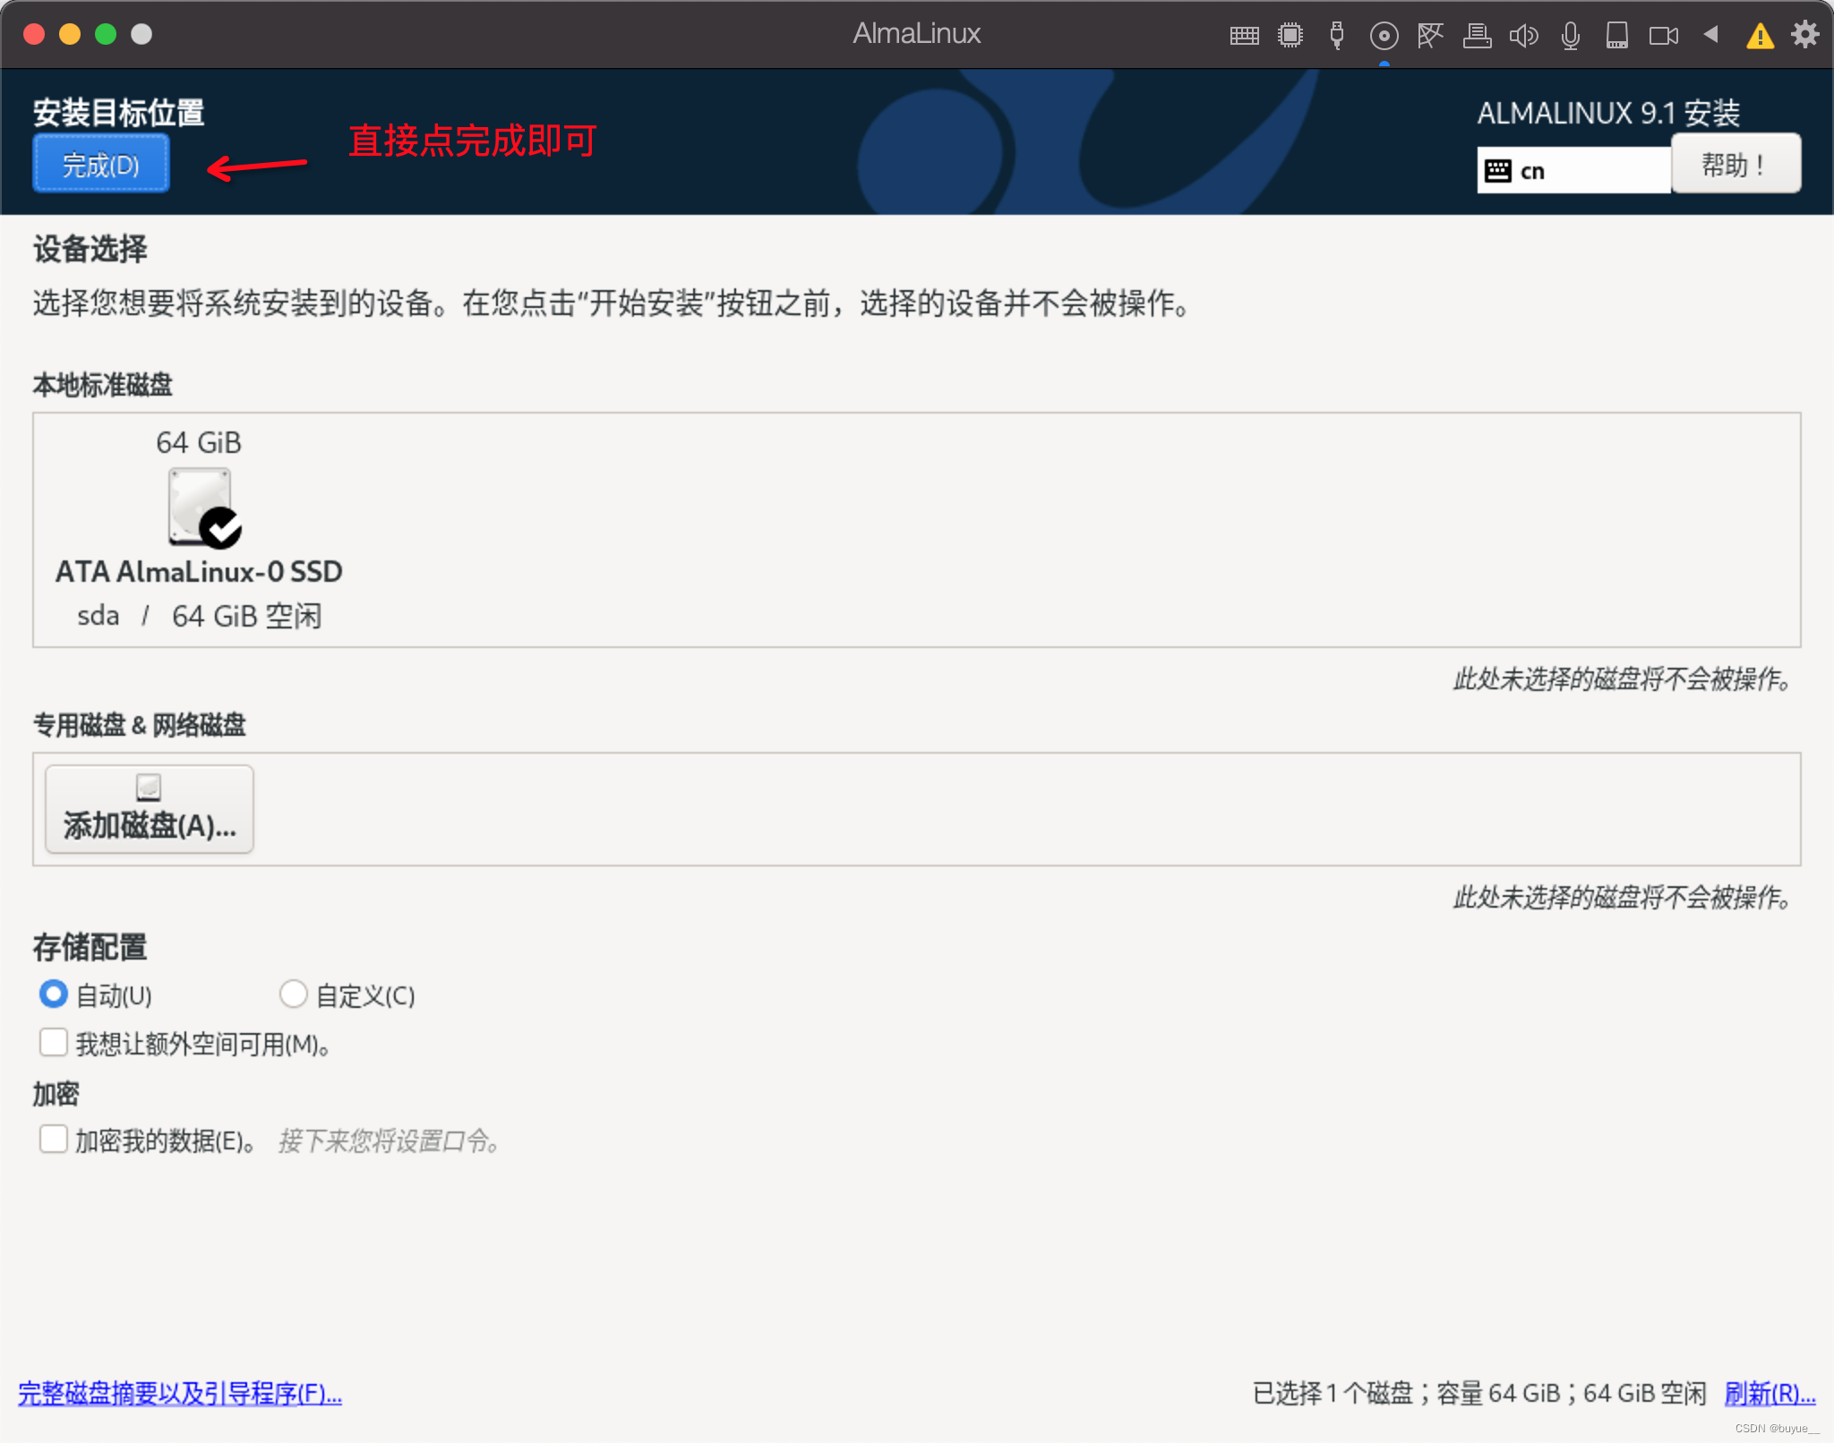Open the cn keyboard layout selector

point(1573,169)
